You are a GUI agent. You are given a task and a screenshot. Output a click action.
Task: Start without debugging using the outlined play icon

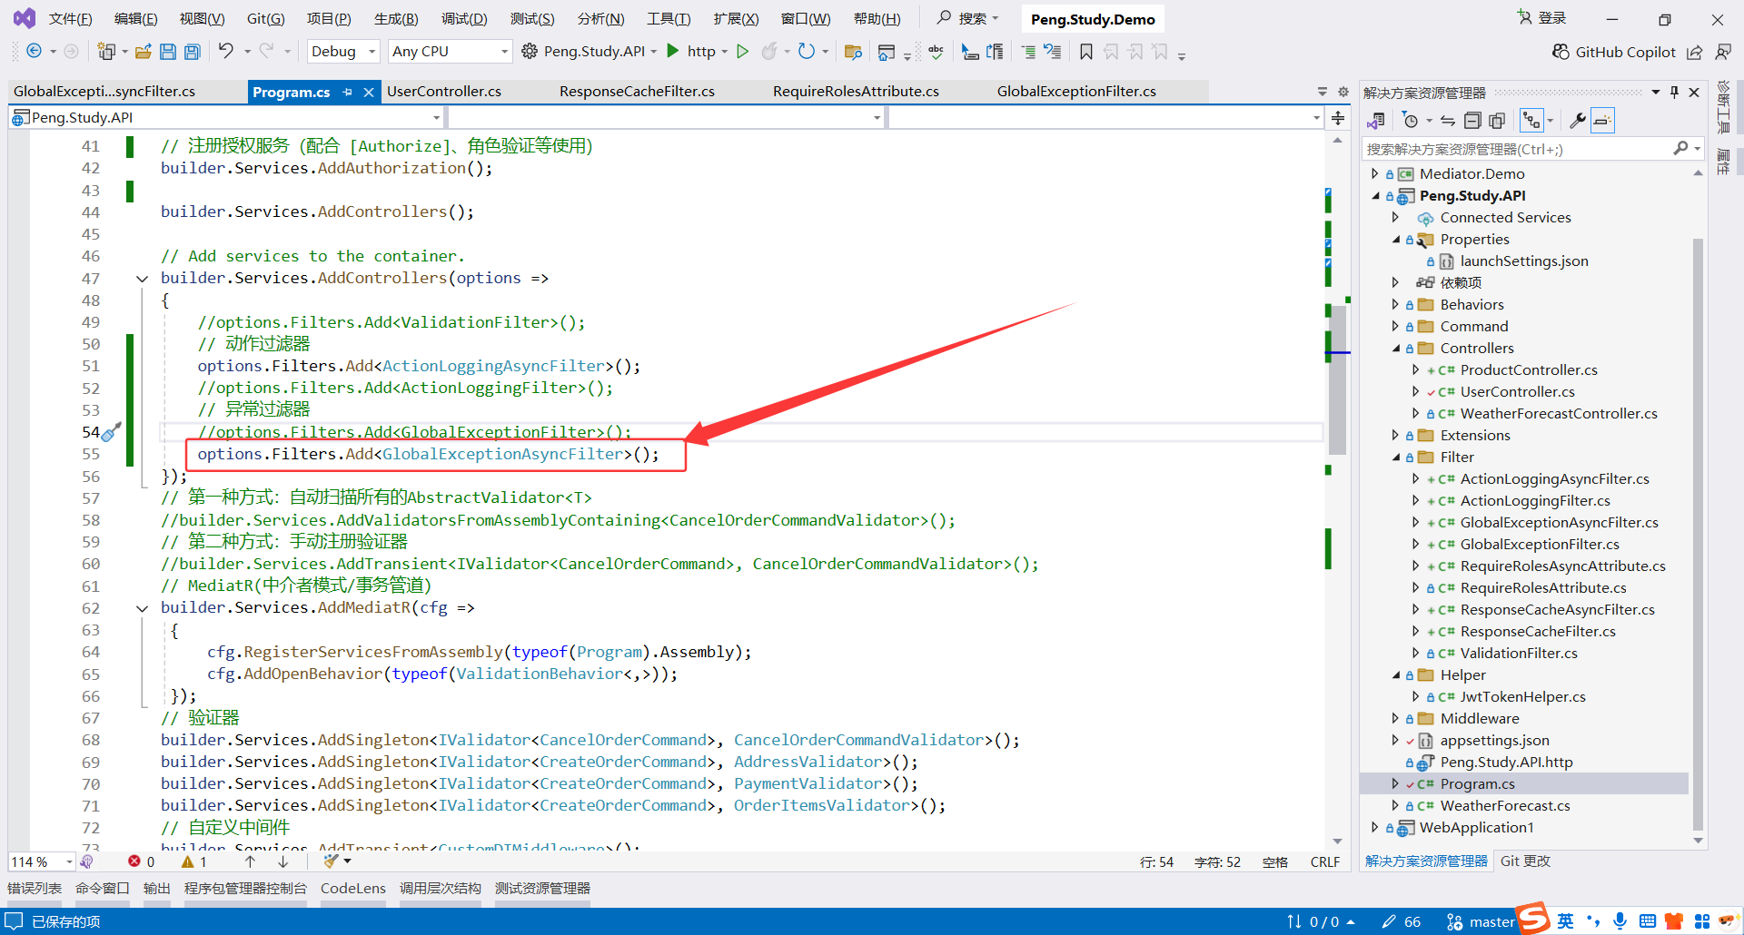click(743, 51)
